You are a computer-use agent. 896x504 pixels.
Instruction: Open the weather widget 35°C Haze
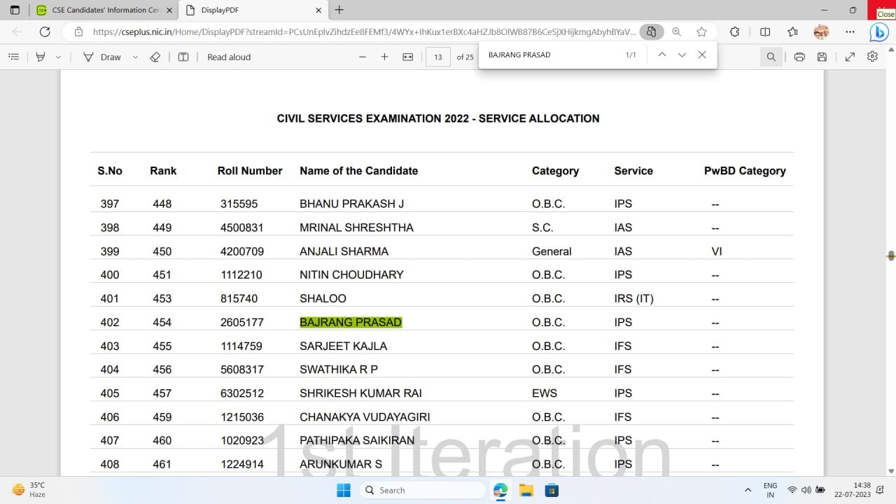[29, 489]
